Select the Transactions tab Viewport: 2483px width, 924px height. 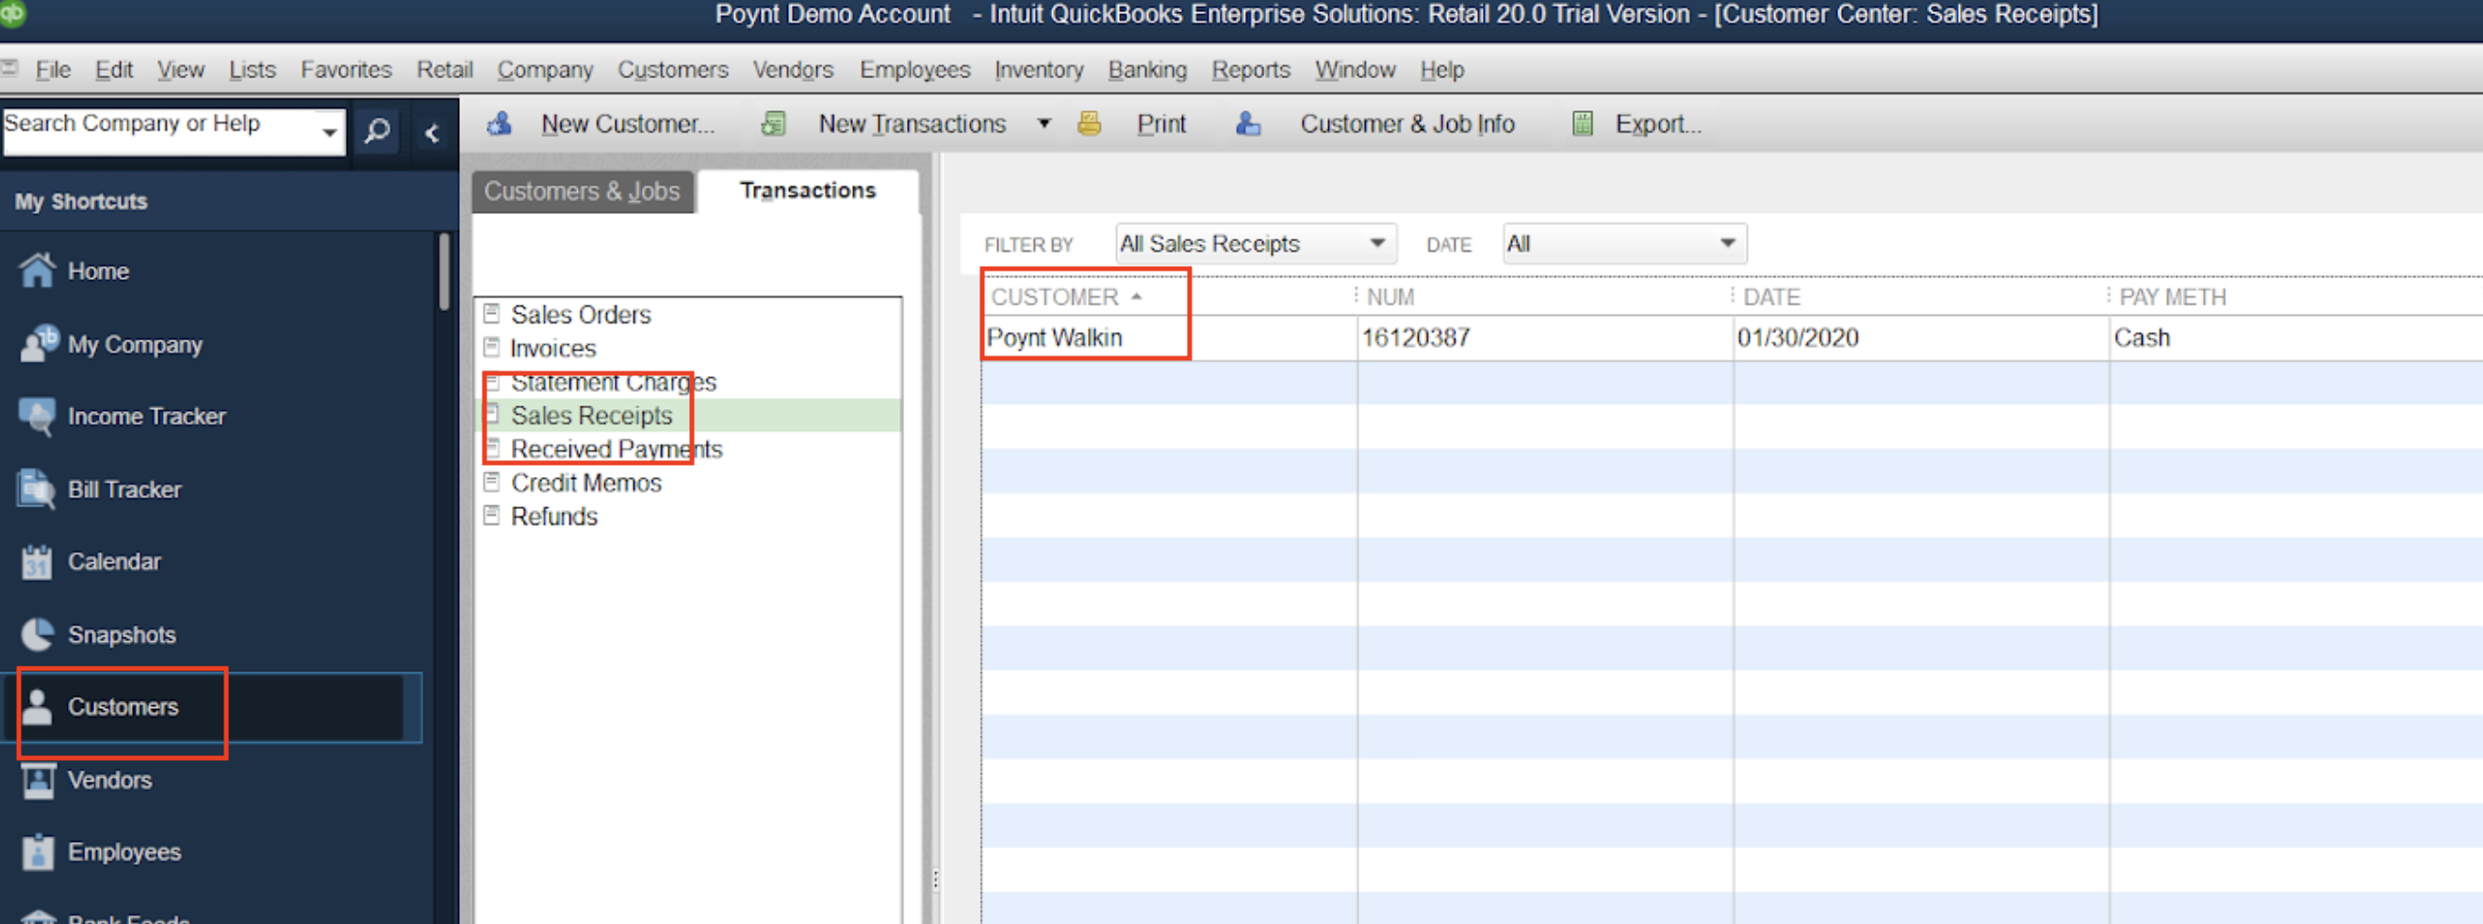point(808,191)
